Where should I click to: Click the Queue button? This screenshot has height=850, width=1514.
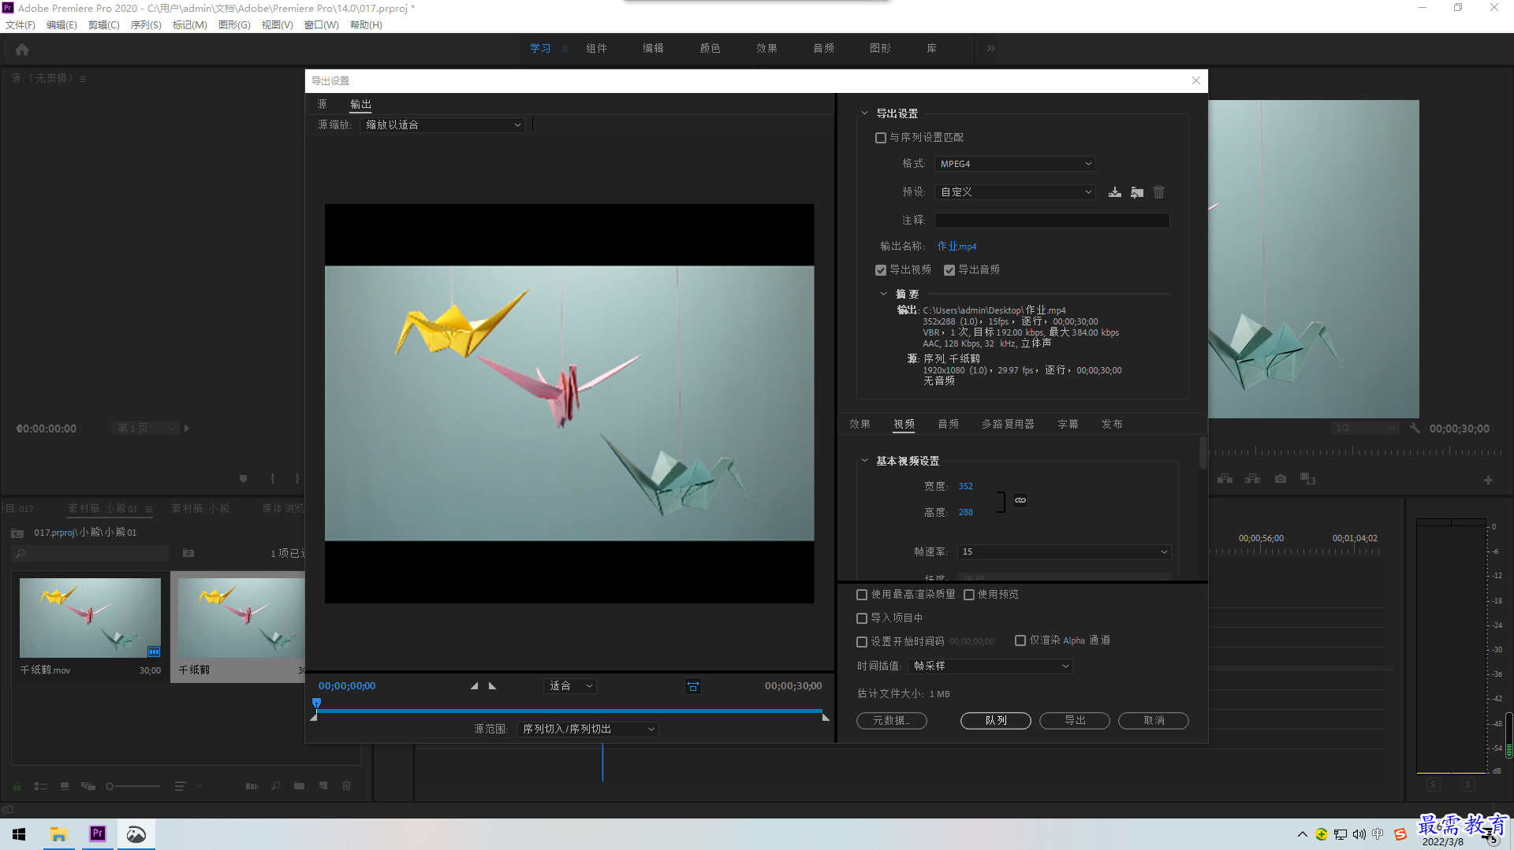pos(996,721)
